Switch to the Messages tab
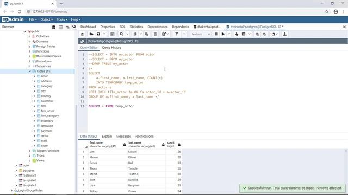Image resolution: width=348 pixels, height=195 pixels. pos(123,136)
